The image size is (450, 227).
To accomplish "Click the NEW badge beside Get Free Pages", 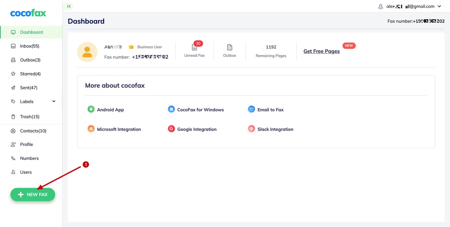I will 349,46.
